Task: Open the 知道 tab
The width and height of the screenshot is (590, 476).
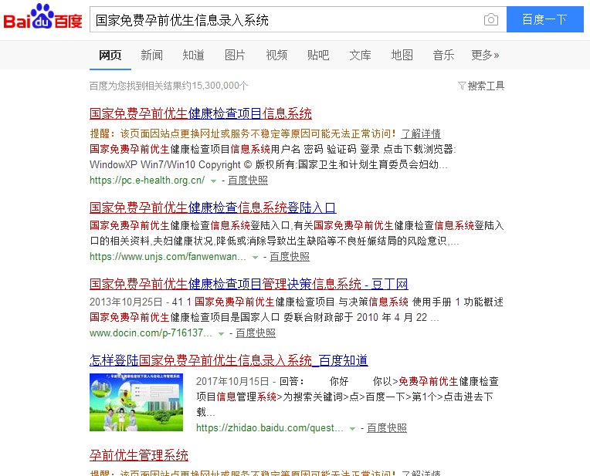Action: 193,56
